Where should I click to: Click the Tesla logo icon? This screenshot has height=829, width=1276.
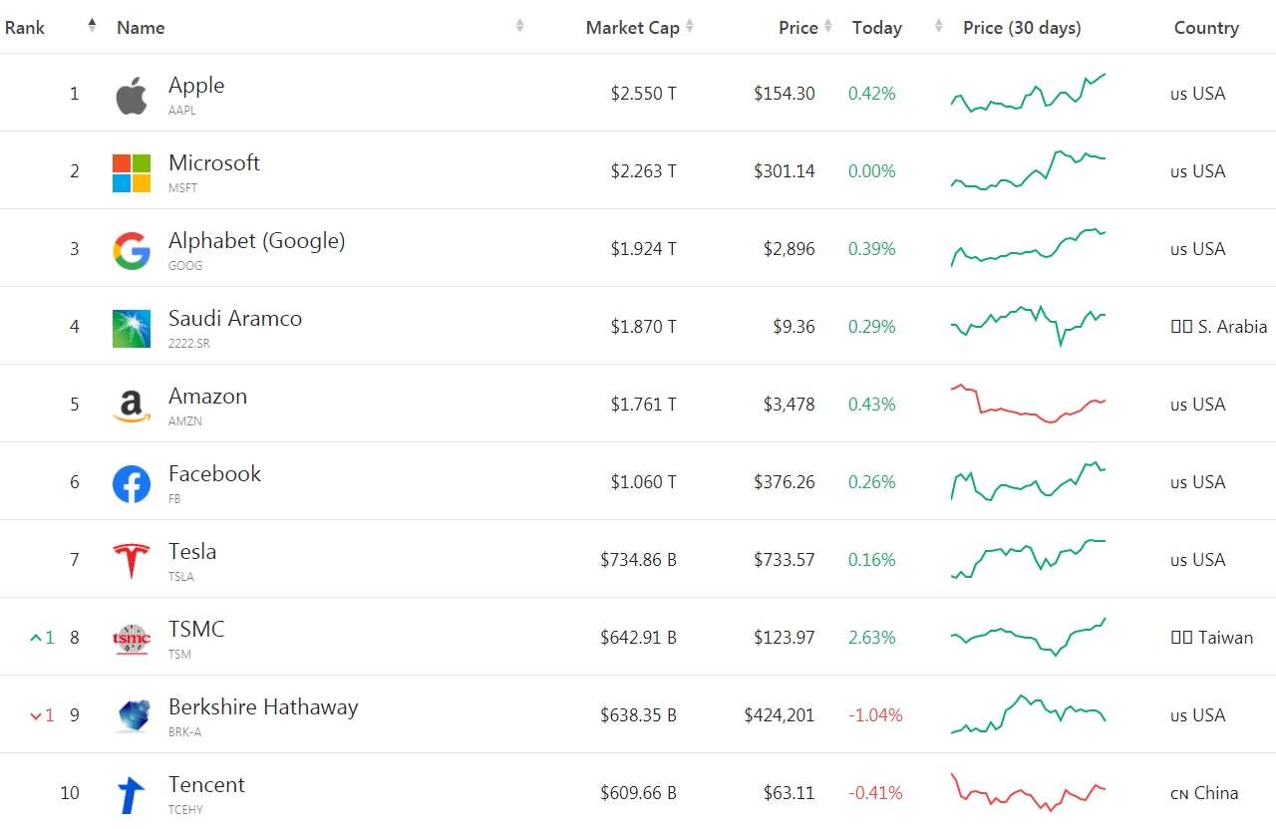click(132, 562)
